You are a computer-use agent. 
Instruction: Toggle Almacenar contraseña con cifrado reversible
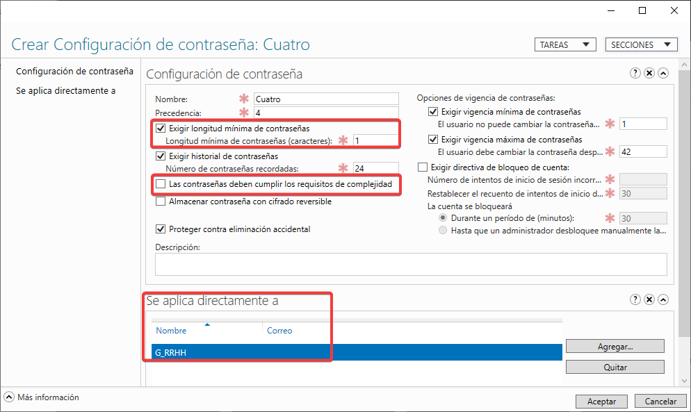coord(161,201)
